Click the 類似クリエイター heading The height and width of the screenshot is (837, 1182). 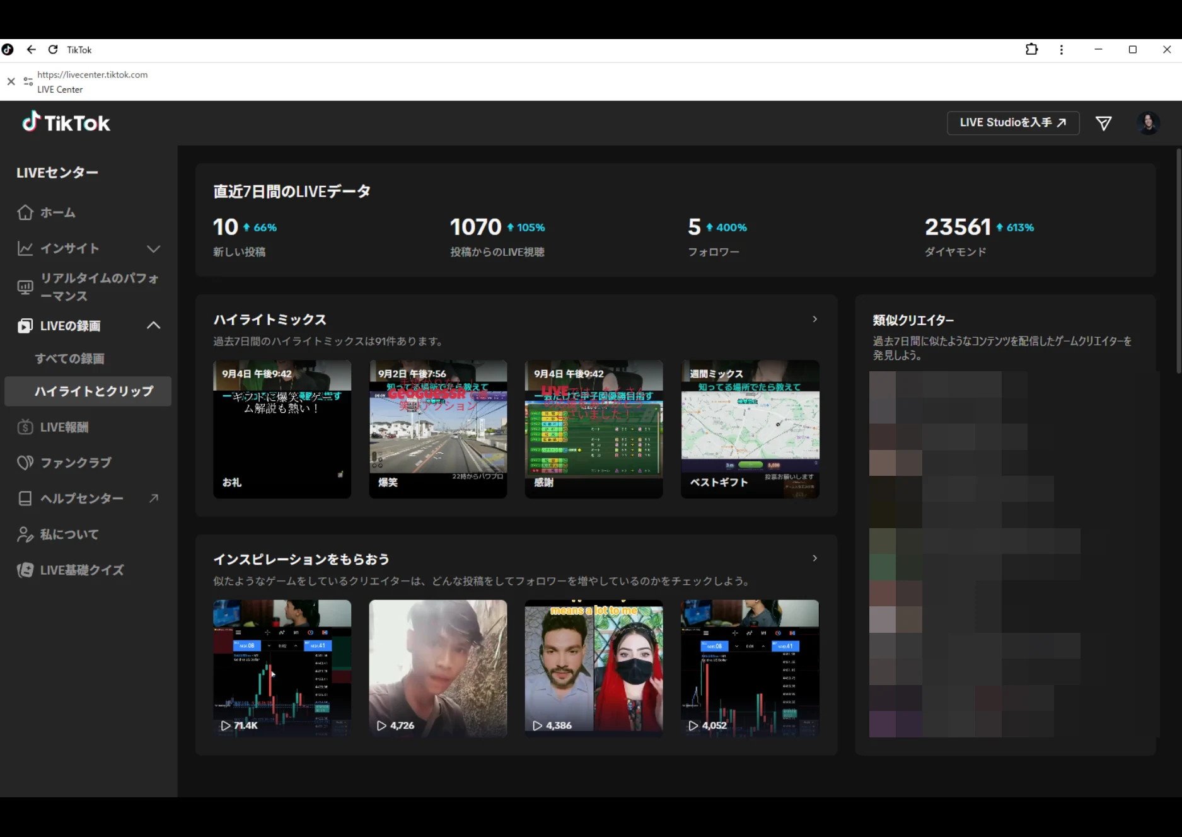[913, 320]
